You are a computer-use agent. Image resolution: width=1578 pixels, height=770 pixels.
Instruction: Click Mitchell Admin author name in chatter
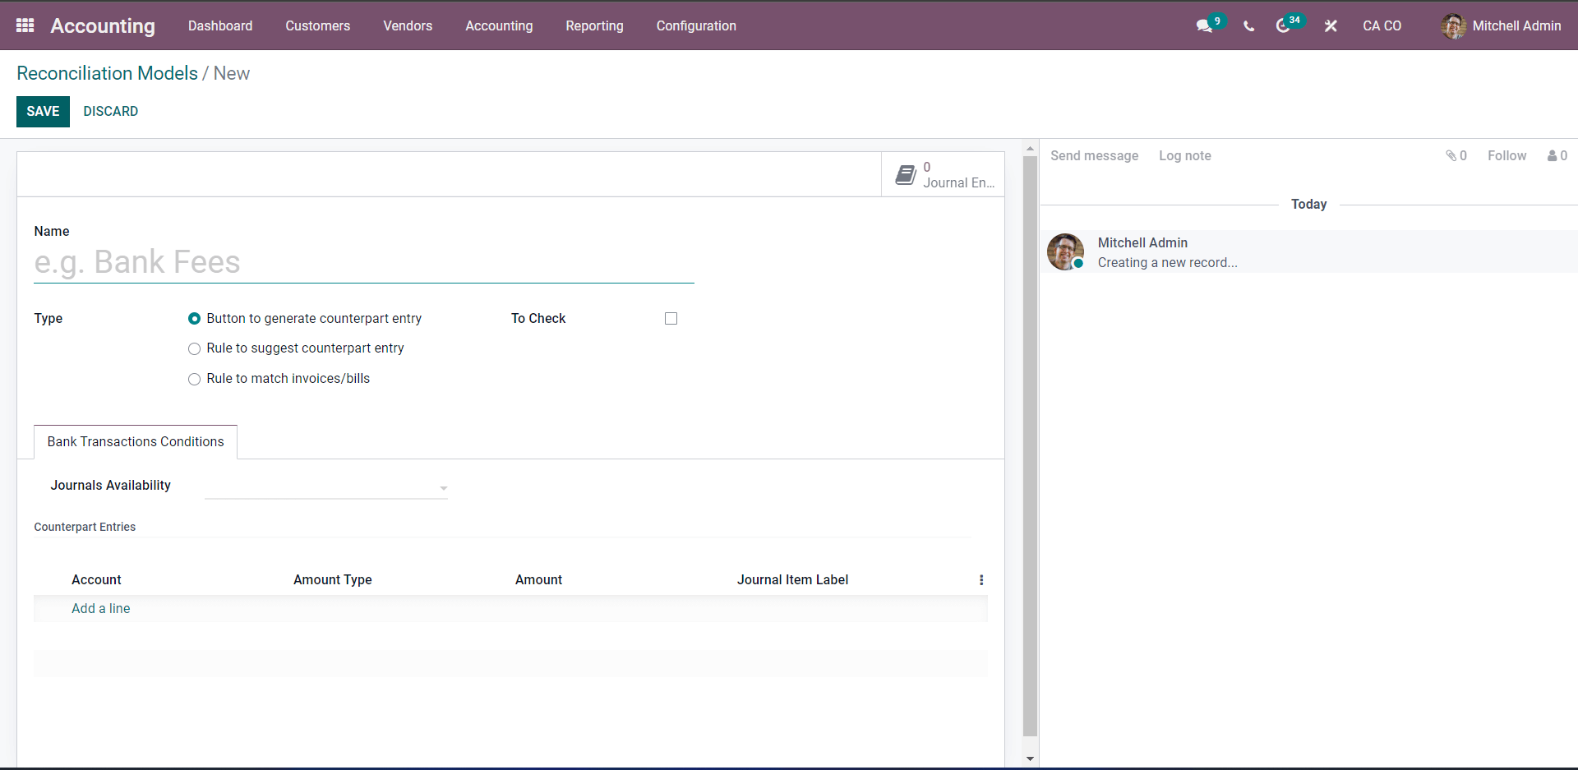click(1142, 243)
